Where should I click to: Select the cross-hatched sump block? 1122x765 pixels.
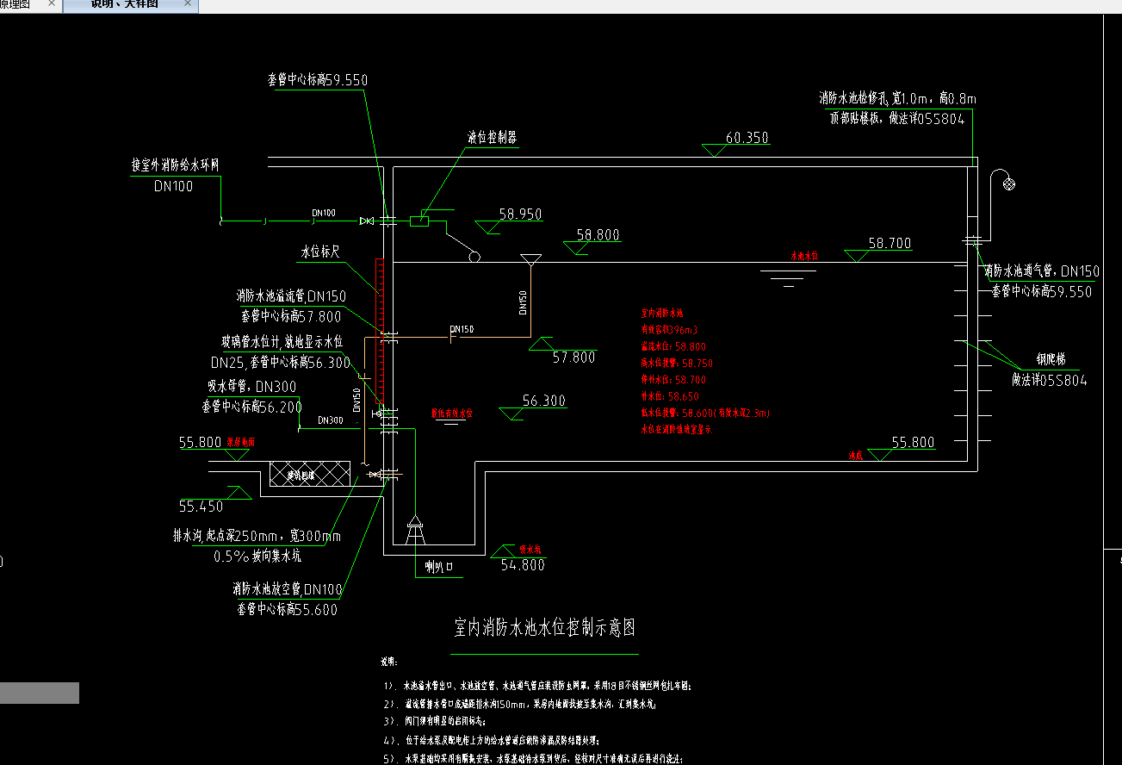pos(310,473)
